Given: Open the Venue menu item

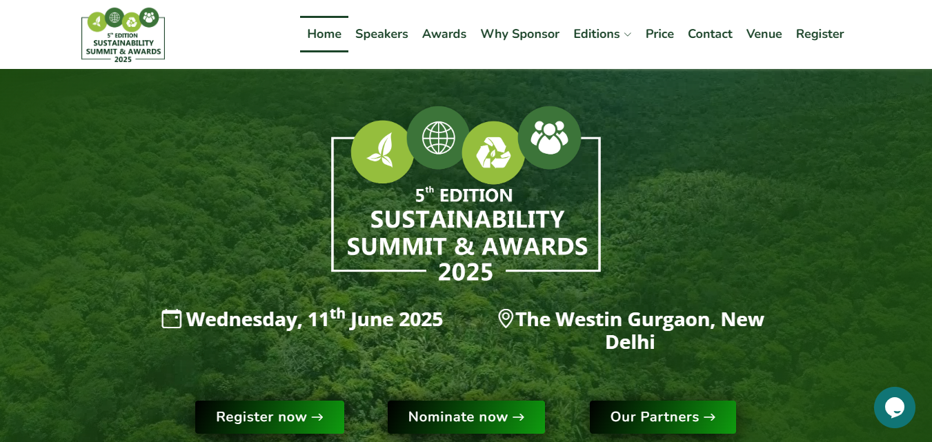Looking at the screenshot, I should (x=764, y=34).
